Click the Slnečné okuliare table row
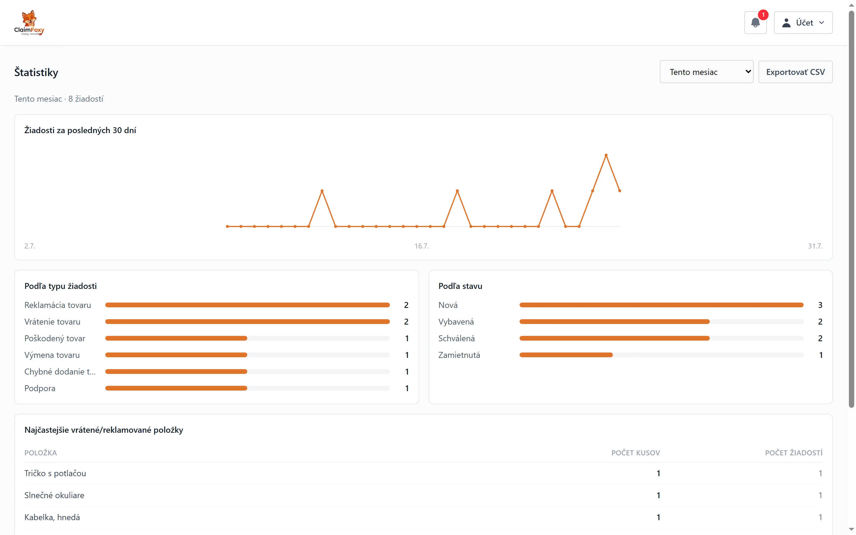This screenshot has width=856, height=535. (424, 495)
